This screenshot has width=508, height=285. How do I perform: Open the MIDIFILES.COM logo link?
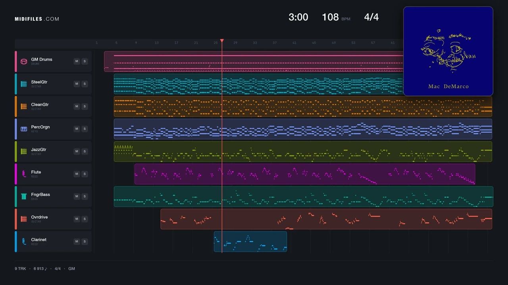click(x=37, y=19)
